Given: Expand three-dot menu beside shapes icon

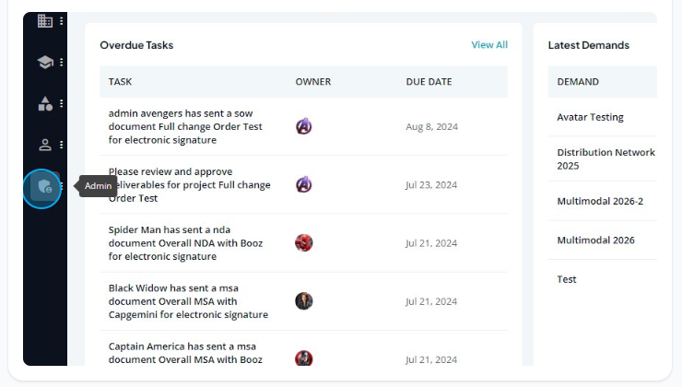Looking at the screenshot, I should click(x=62, y=103).
